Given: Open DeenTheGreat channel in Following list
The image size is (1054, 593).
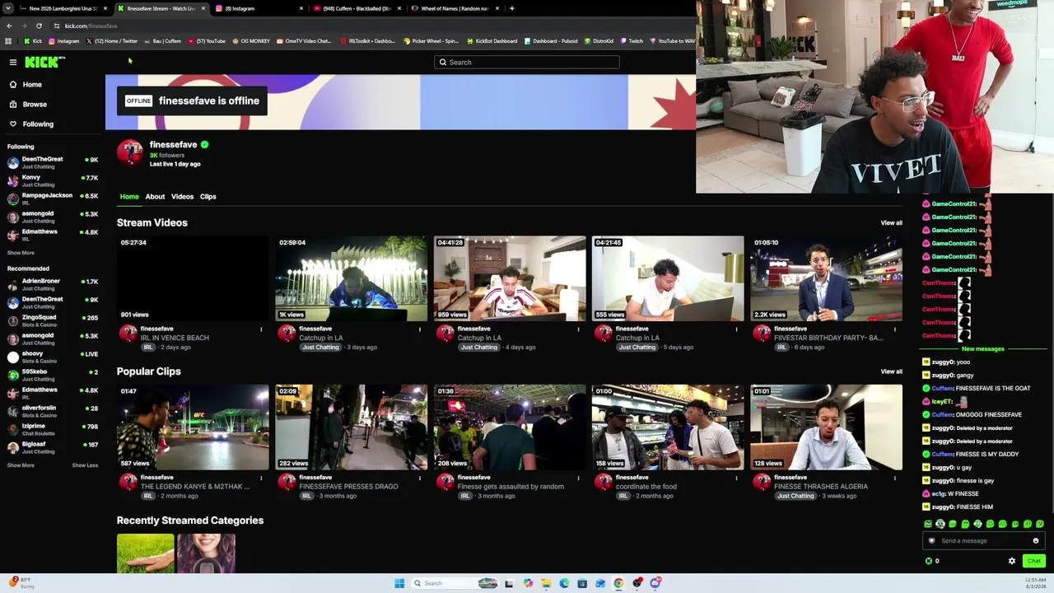Looking at the screenshot, I should coord(53,162).
